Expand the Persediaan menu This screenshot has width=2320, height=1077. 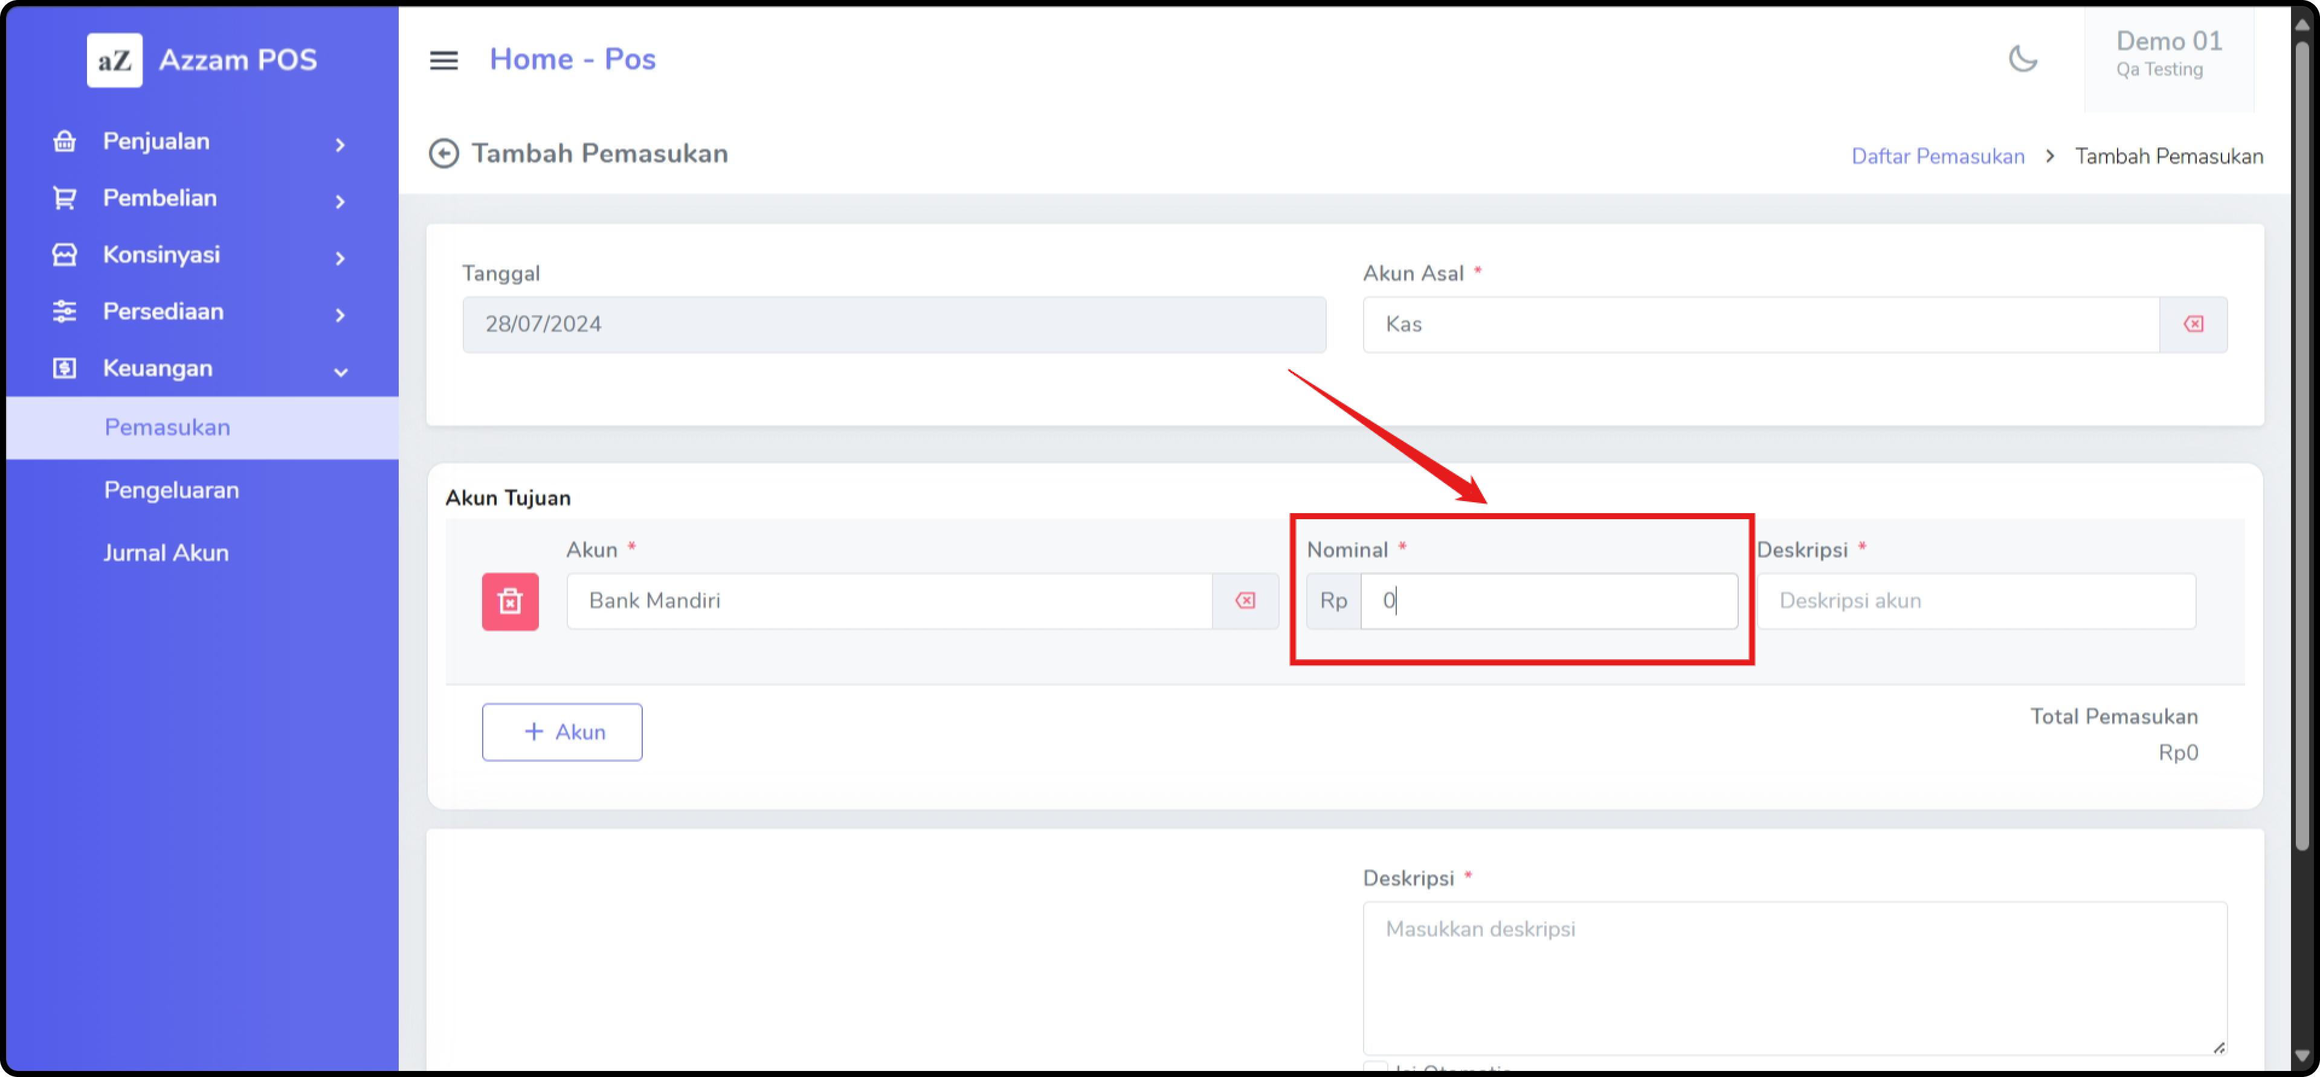[340, 314]
